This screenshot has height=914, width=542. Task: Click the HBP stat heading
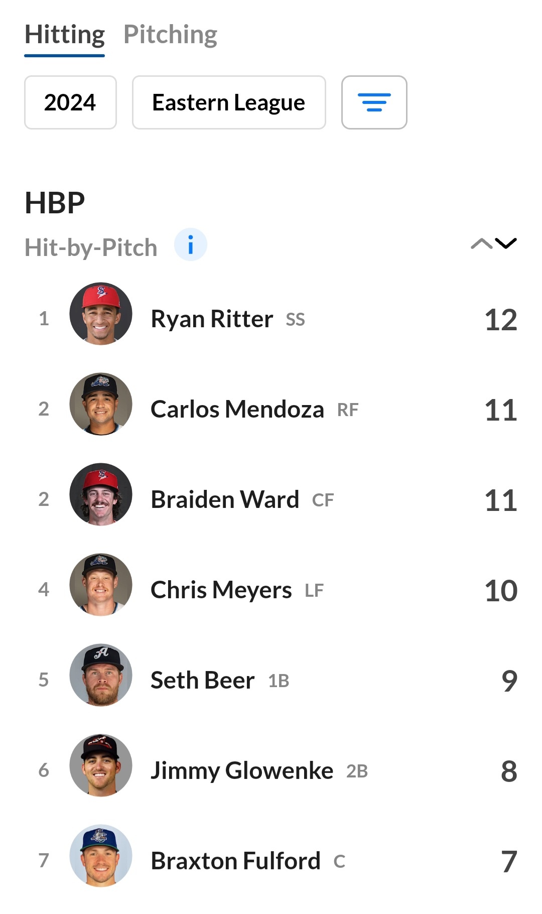[x=55, y=203]
